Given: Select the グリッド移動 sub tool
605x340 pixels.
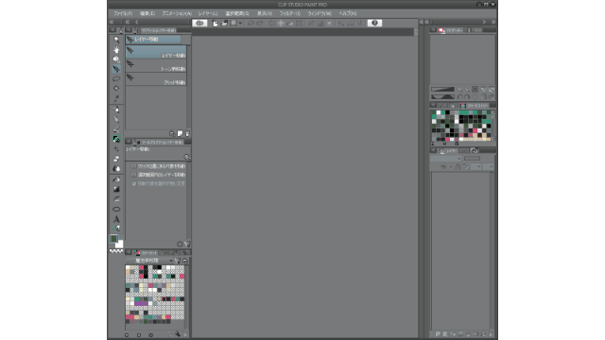Looking at the screenshot, I should (156, 79).
